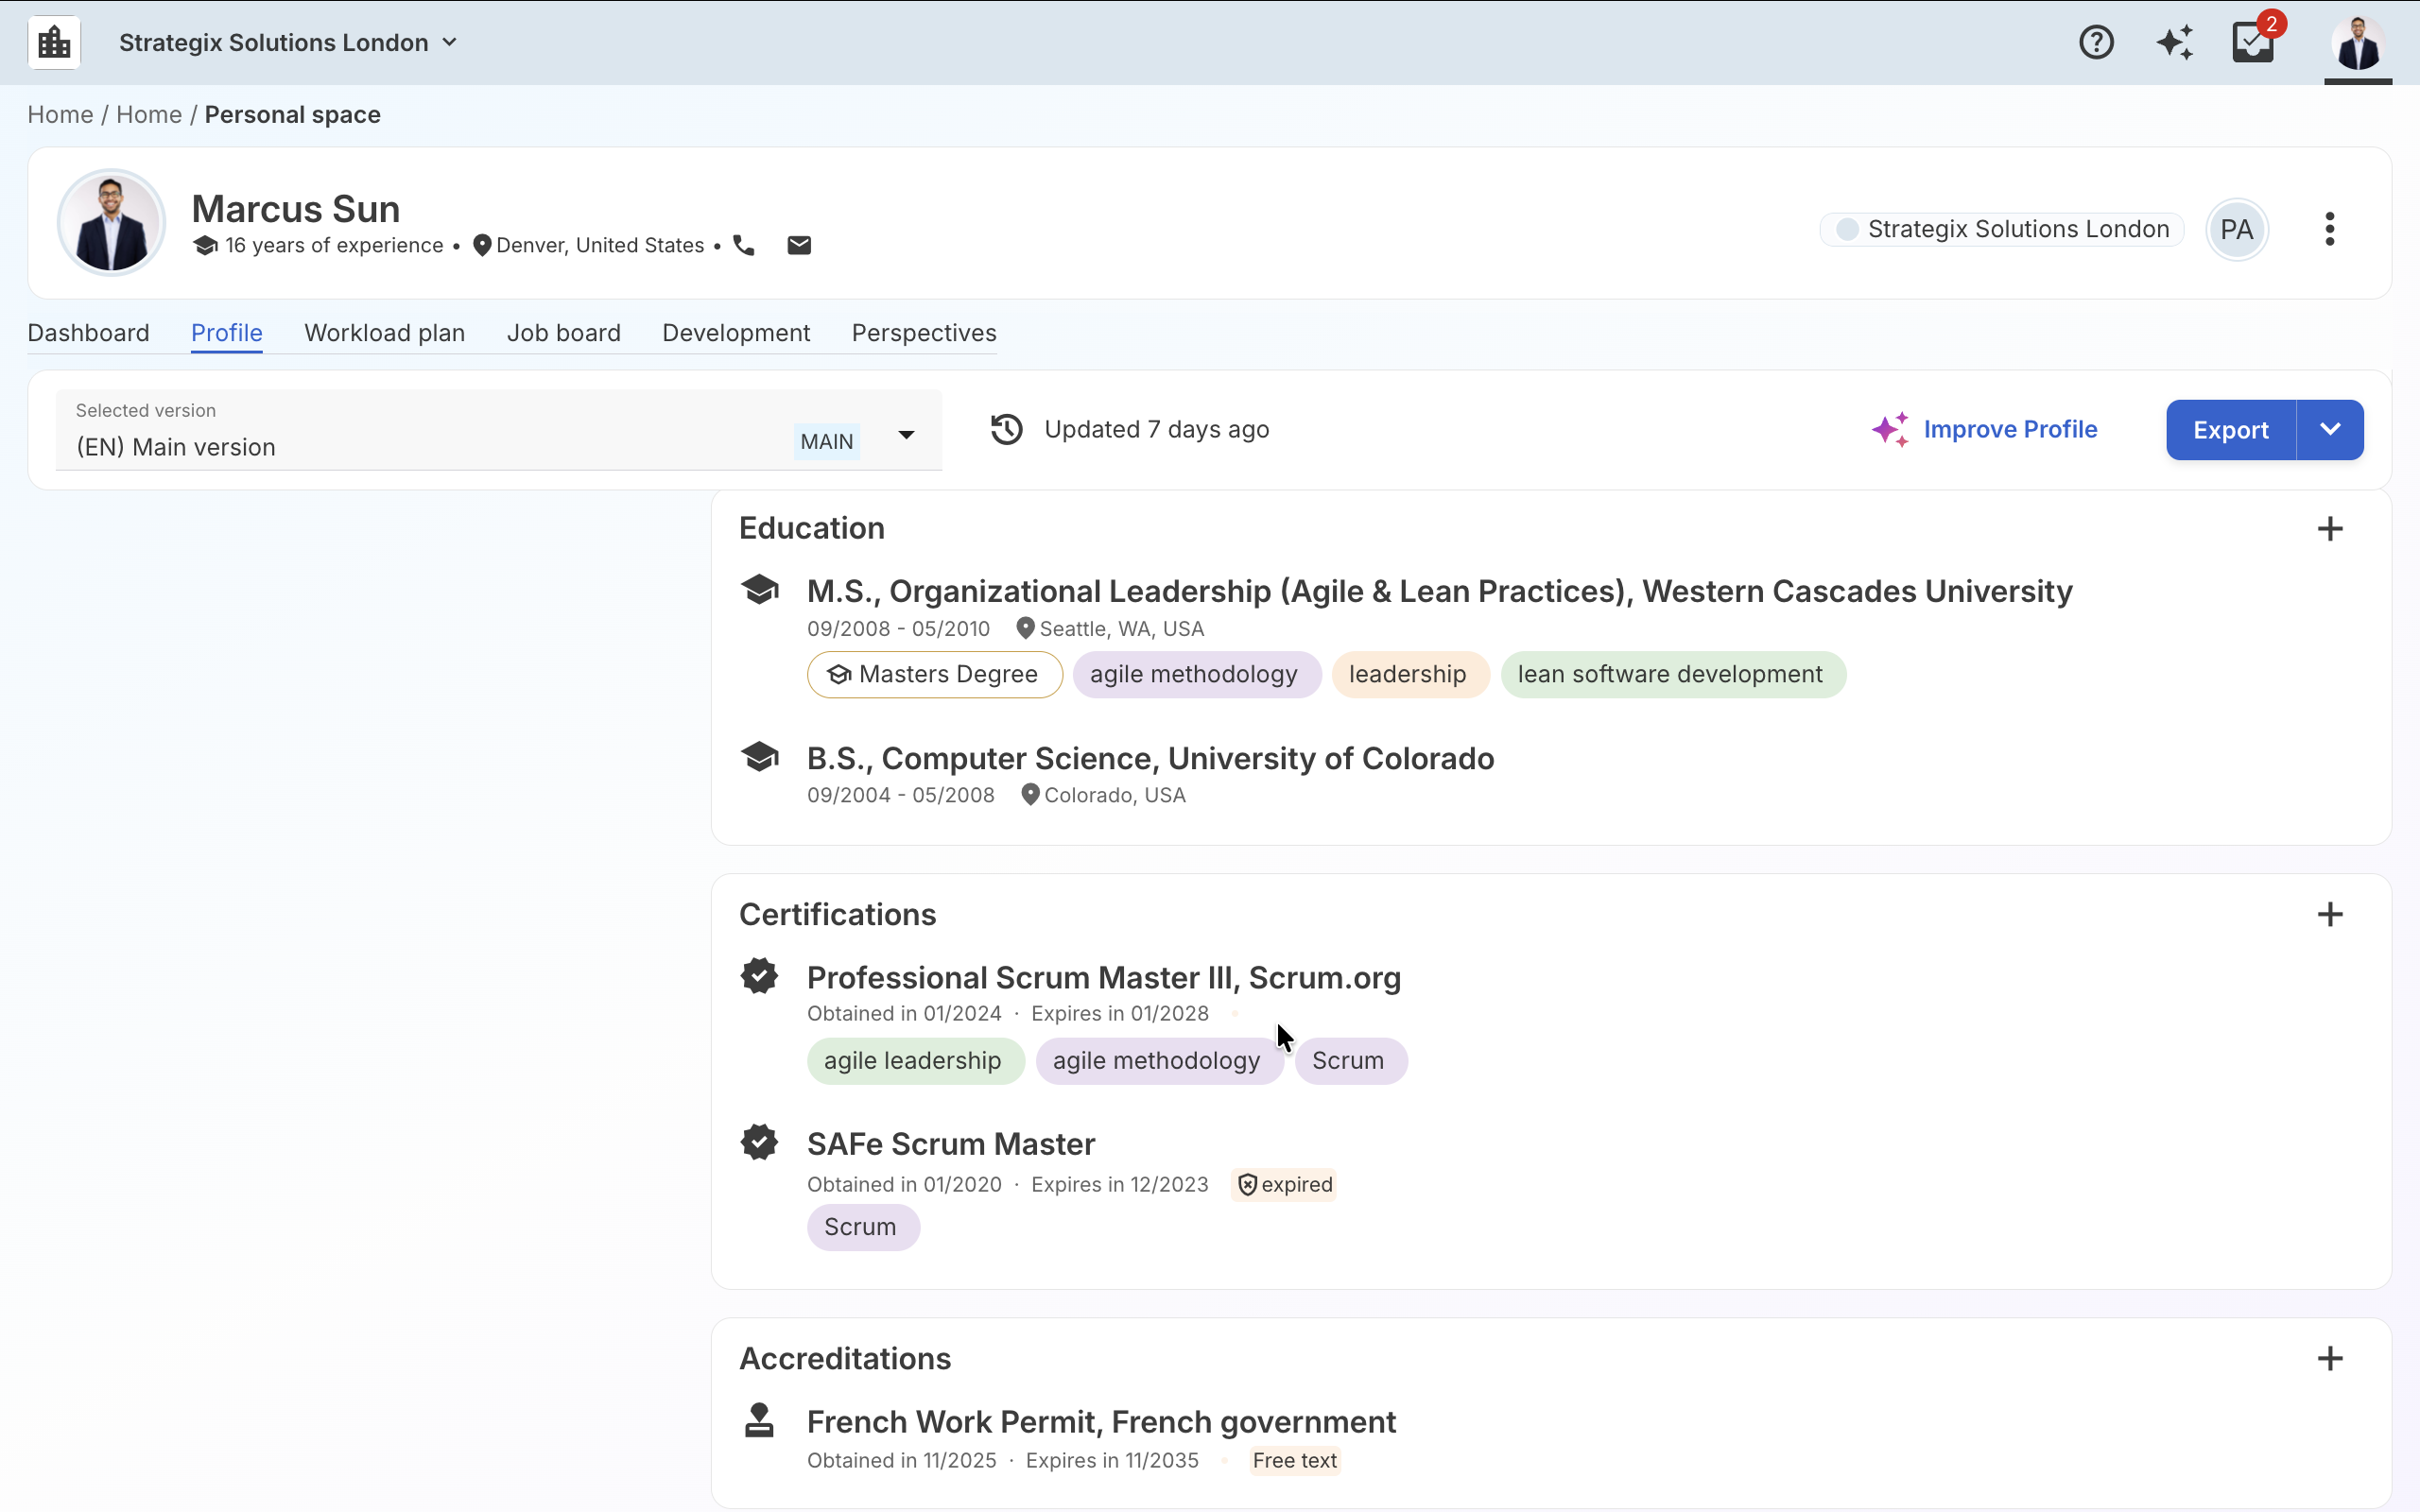Open the three-dot more options menu
Image resolution: width=2420 pixels, height=1512 pixels.
click(x=2330, y=229)
